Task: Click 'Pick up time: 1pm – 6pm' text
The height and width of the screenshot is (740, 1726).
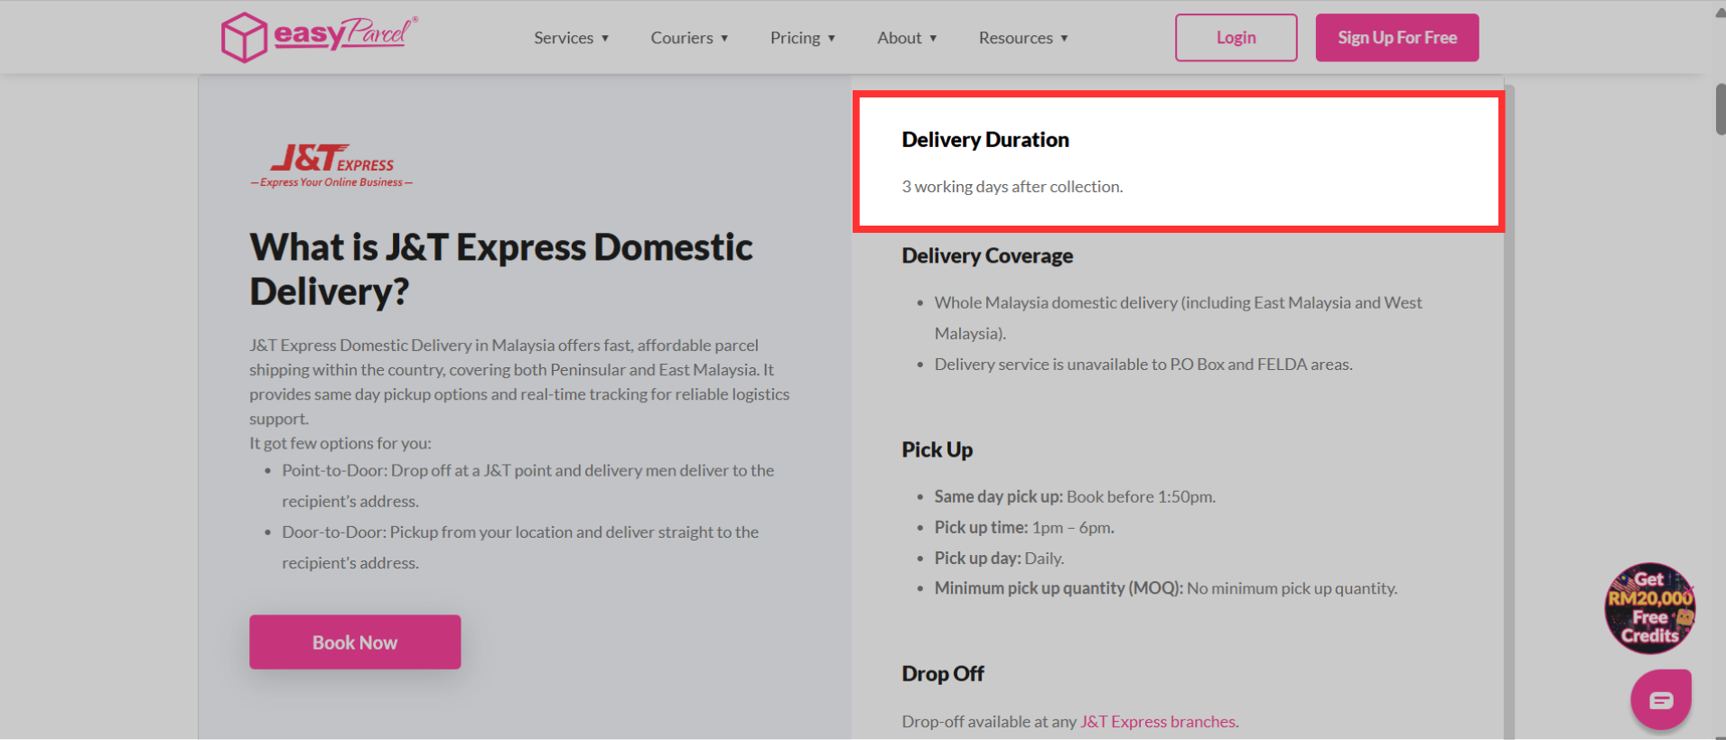Action: [x=1024, y=527]
